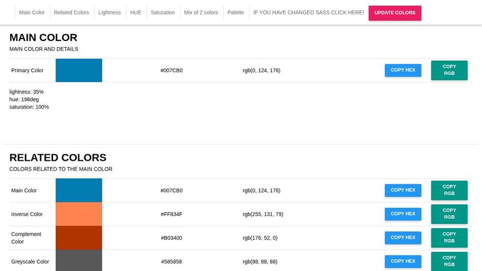Viewport: 482px width, 271px height.
Task: Click the blue Primary Color swatch
Action: (79, 70)
